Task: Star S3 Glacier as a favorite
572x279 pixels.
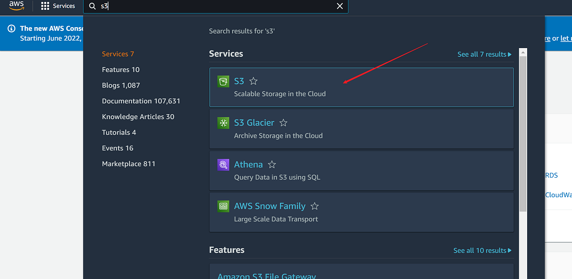Action: point(283,122)
